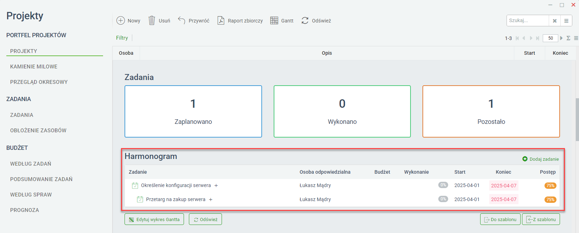Click the Pozostało summary card

pyautogui.click(x=491, y=112)
